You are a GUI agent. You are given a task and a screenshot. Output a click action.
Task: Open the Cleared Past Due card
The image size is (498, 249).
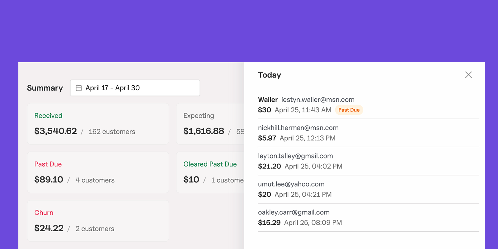click(210, 172)
